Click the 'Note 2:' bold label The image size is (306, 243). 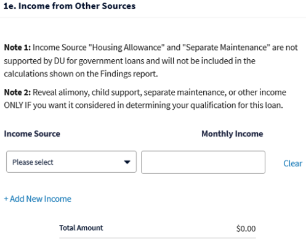pyautogui.click(x=17, y=93)
